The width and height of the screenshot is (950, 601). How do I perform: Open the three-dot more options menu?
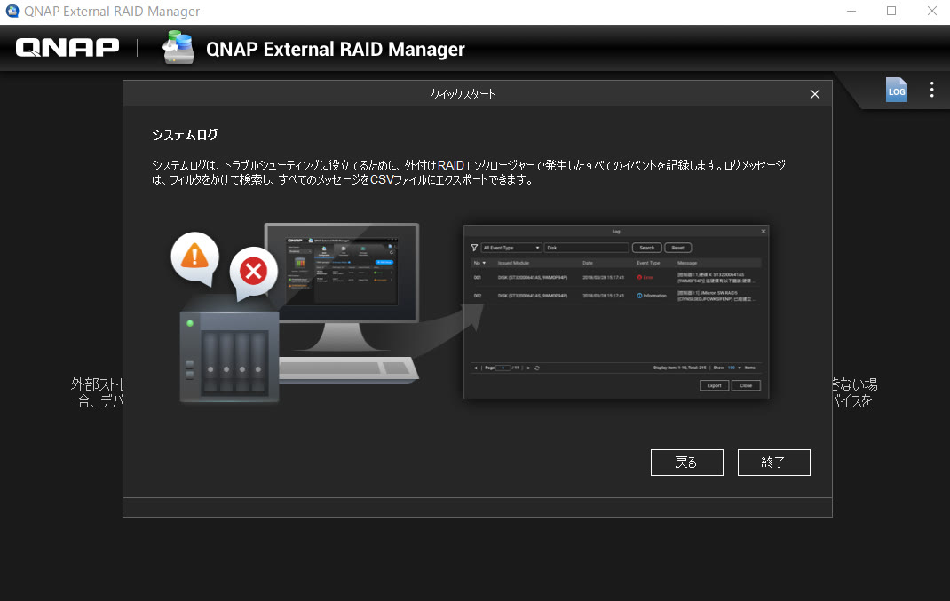pyautogui.click(x=932, y=90)
